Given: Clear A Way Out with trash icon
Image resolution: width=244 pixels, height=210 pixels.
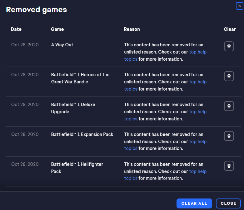Looking at the screenshot, I should pos(229,46).
